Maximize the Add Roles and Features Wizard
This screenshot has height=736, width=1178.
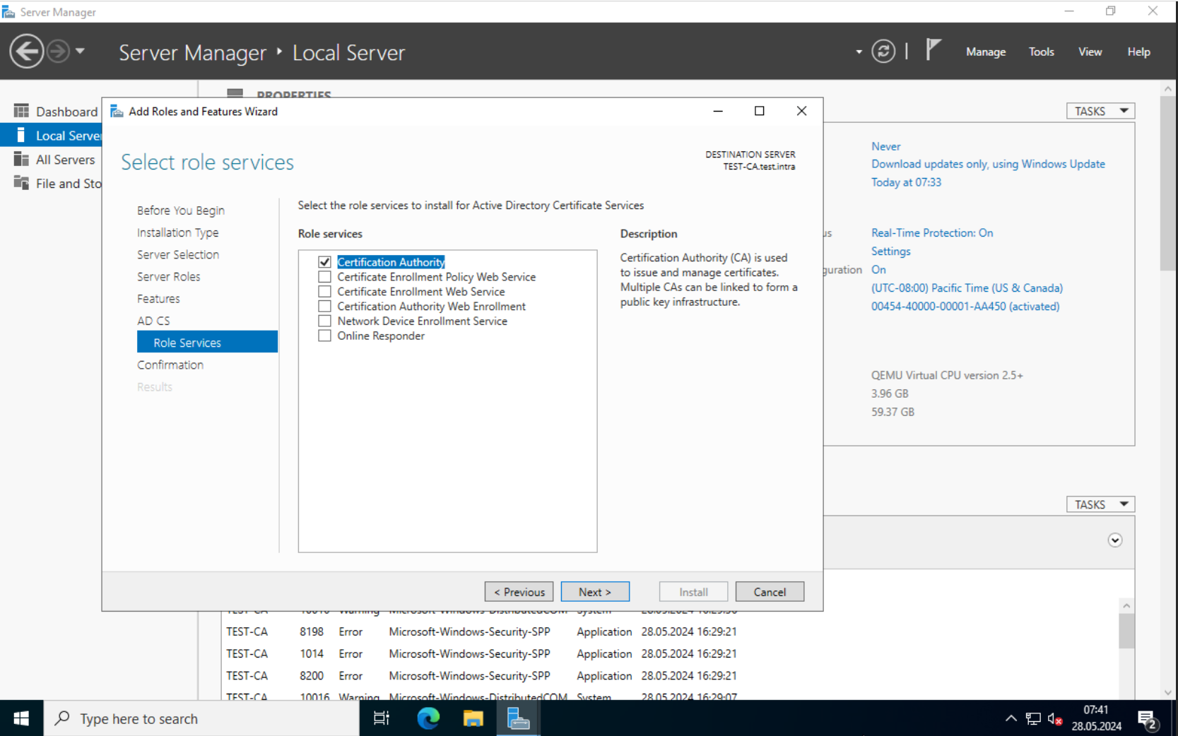pyautogui.click(x=760, y=111)
